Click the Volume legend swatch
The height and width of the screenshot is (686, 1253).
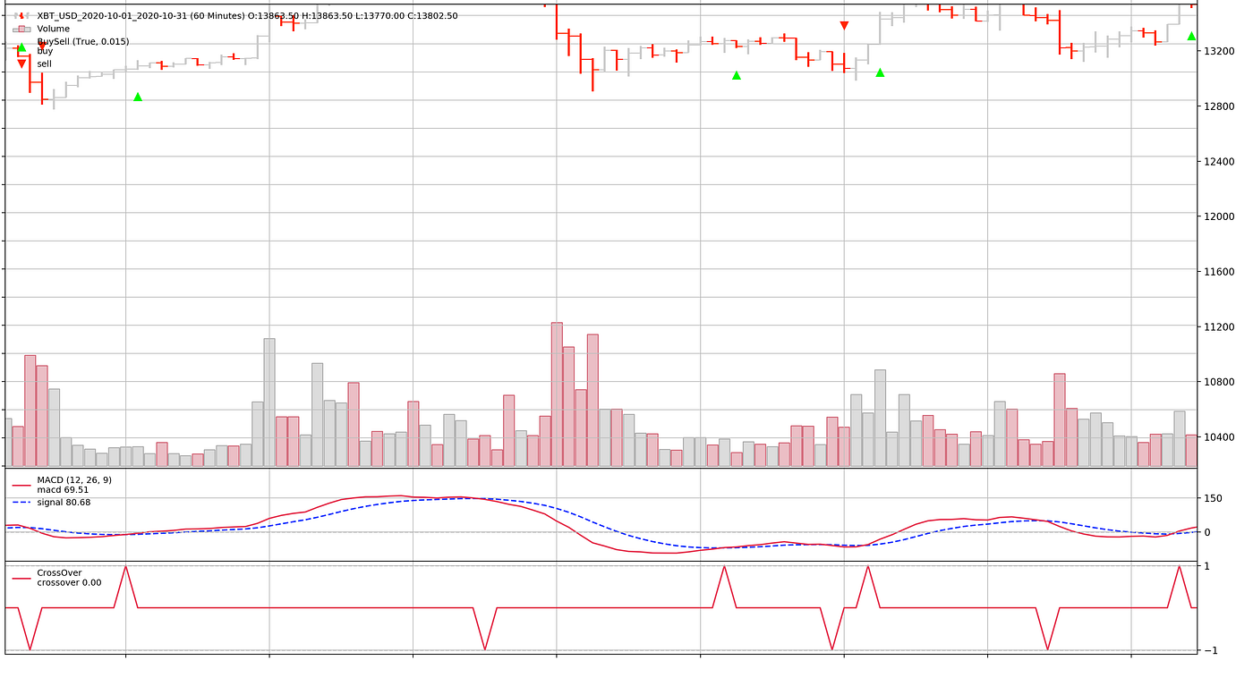(x=21, y=29)
